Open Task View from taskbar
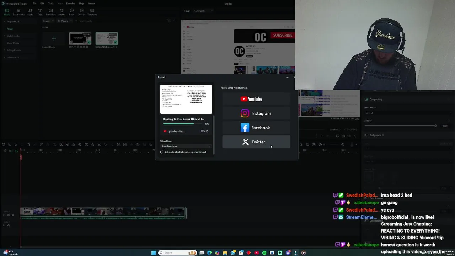The image size is (455, 256). click(202, 253)
